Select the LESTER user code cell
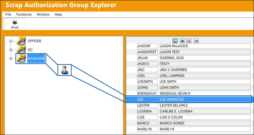This screenshot has width=254, height=135. tap(148, 105)
